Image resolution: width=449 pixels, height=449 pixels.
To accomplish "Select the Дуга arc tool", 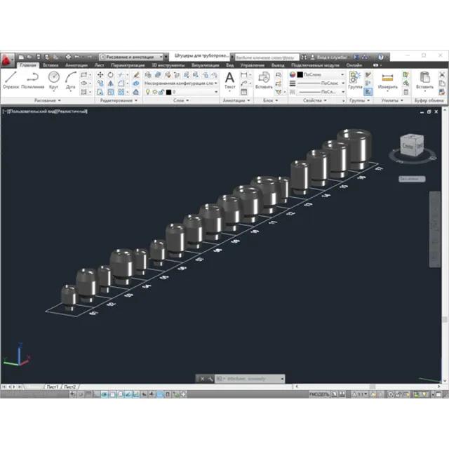I will click(70, 80).
